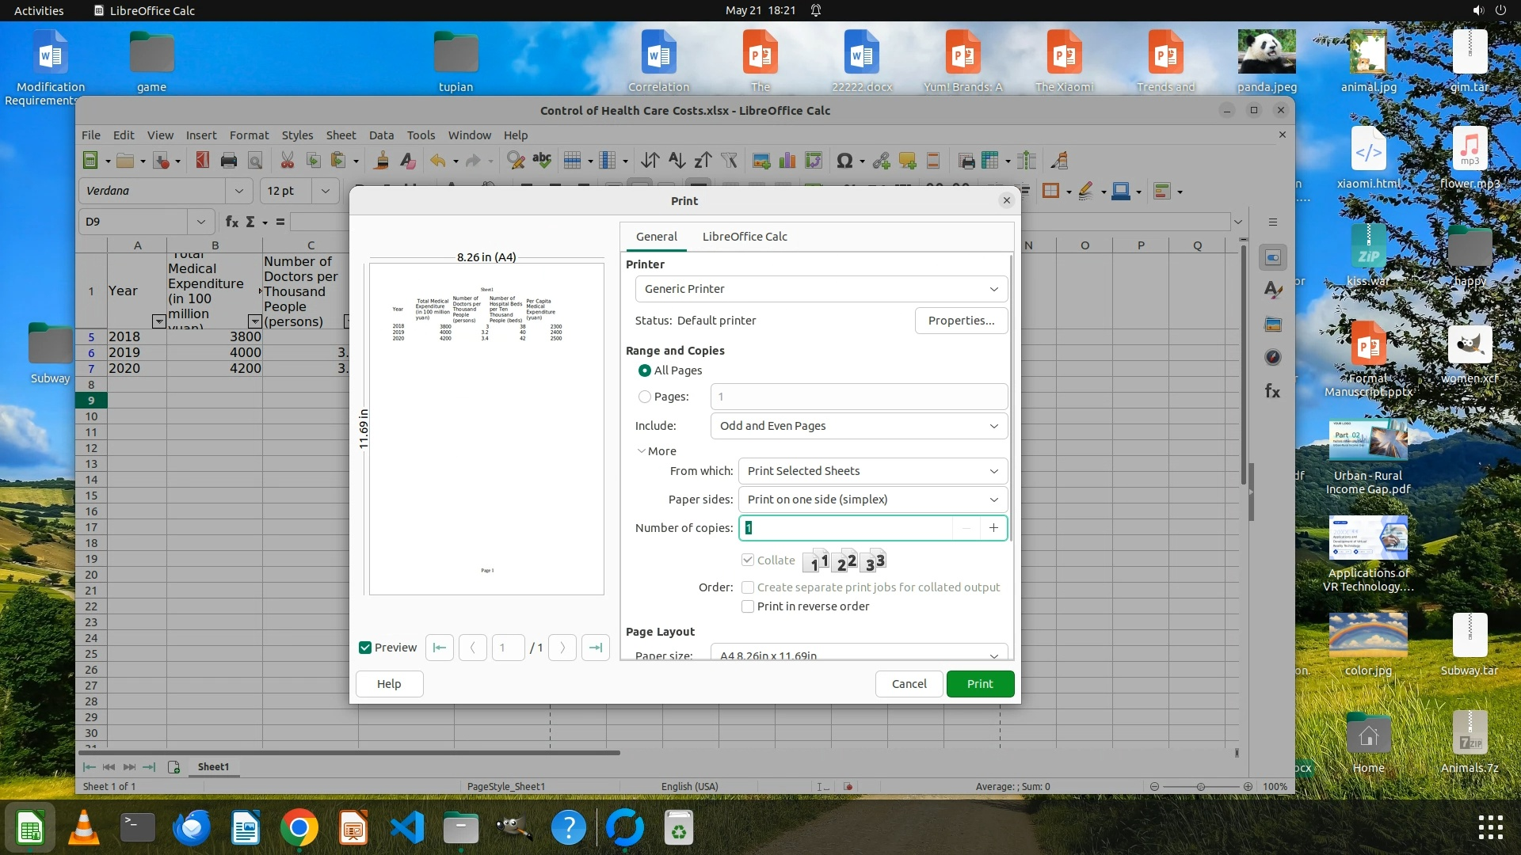The width and height of the screenshot is (1521, 855).
Task: Go to first page in print preview
Action: [440, 648]
